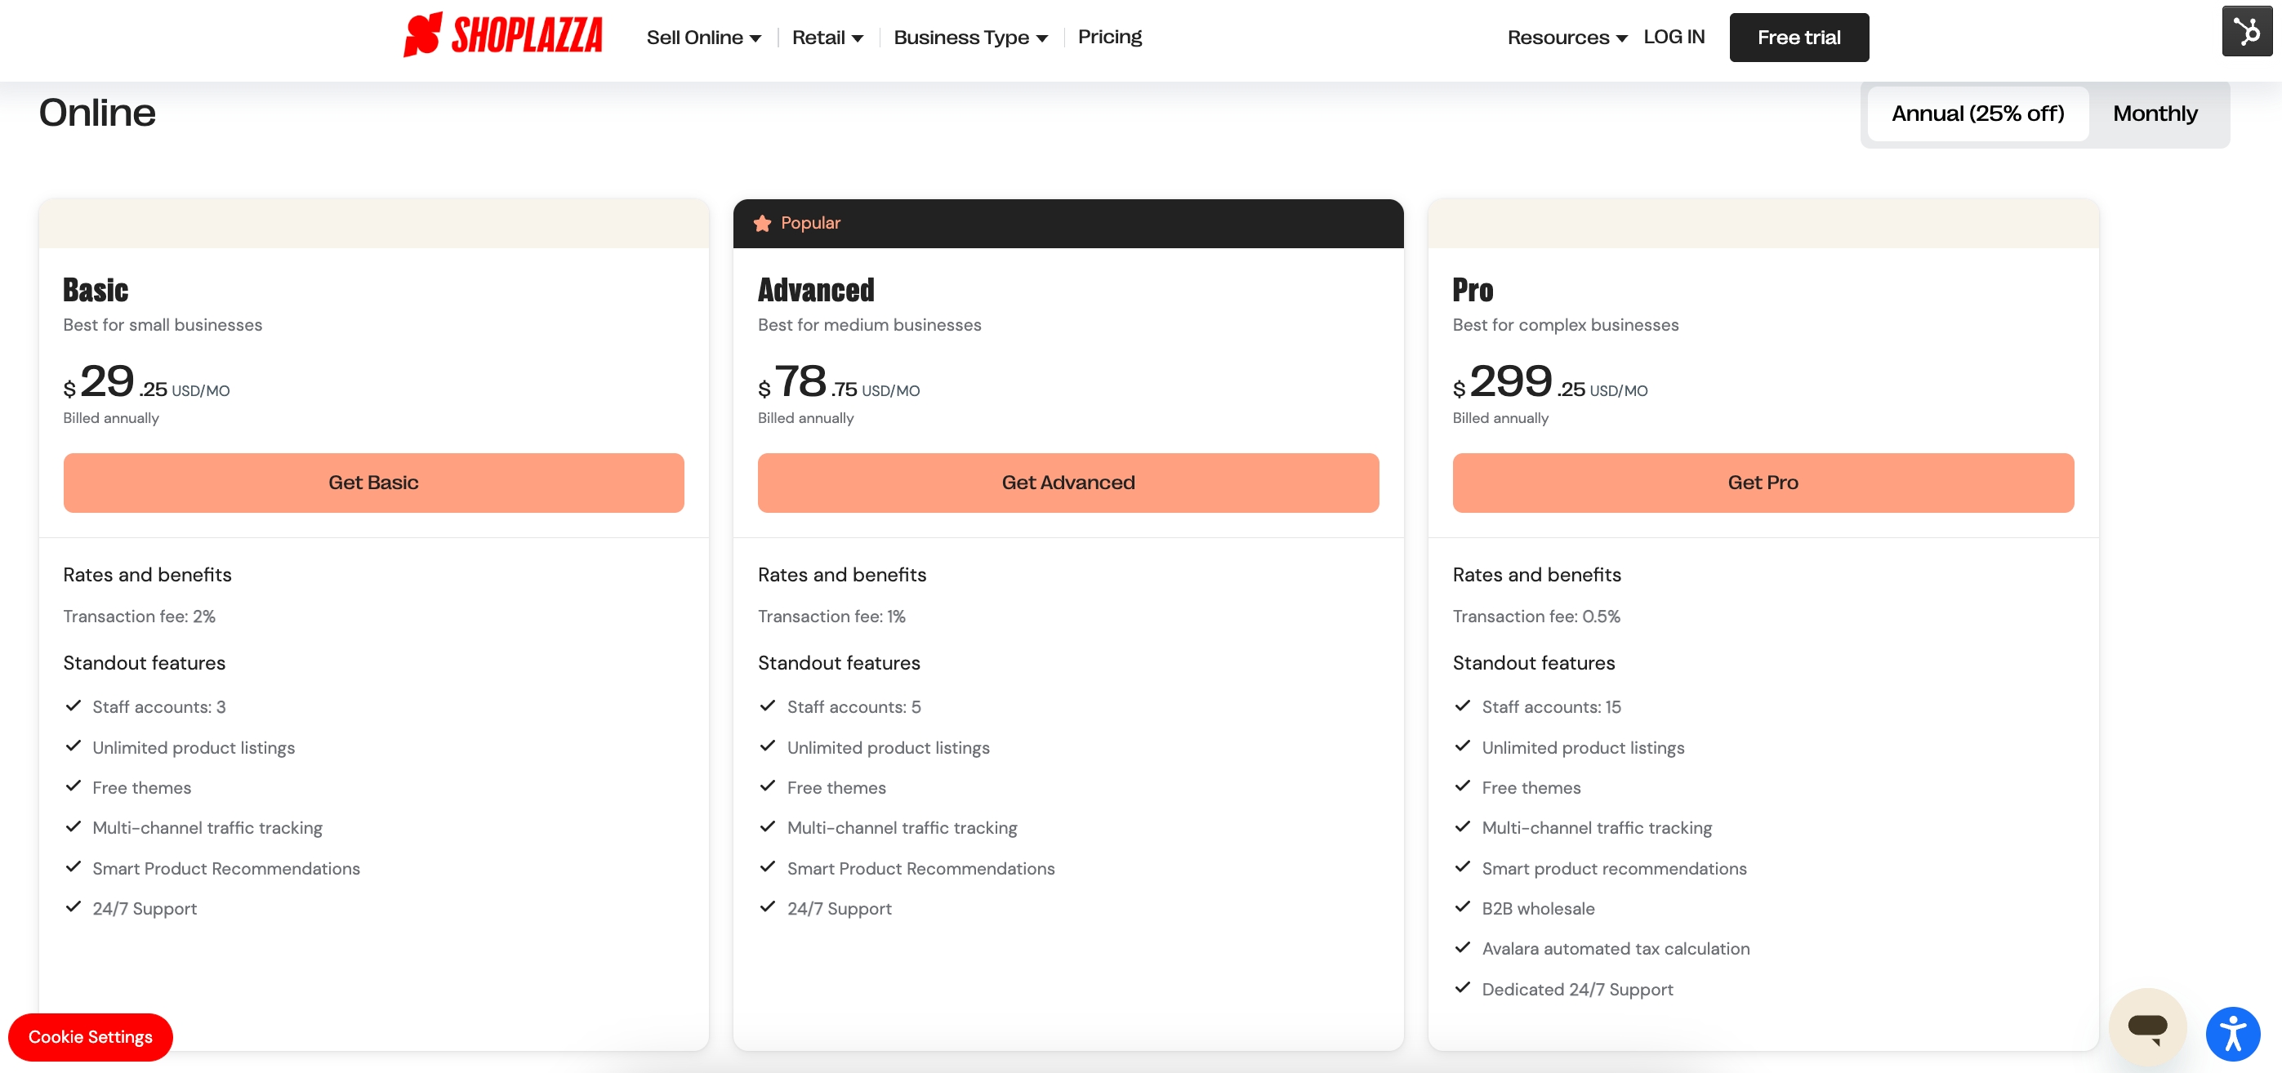The height and width of the screenshot is (1073, 2282).
Task: Open the HubSpot widget icon
Action: (x=2246, y=32)
